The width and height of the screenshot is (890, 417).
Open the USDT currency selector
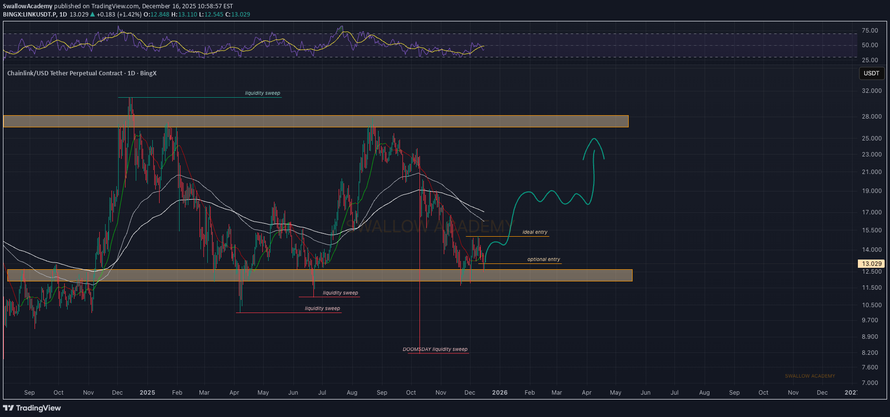pyautogui.click(x=871, y=73)
